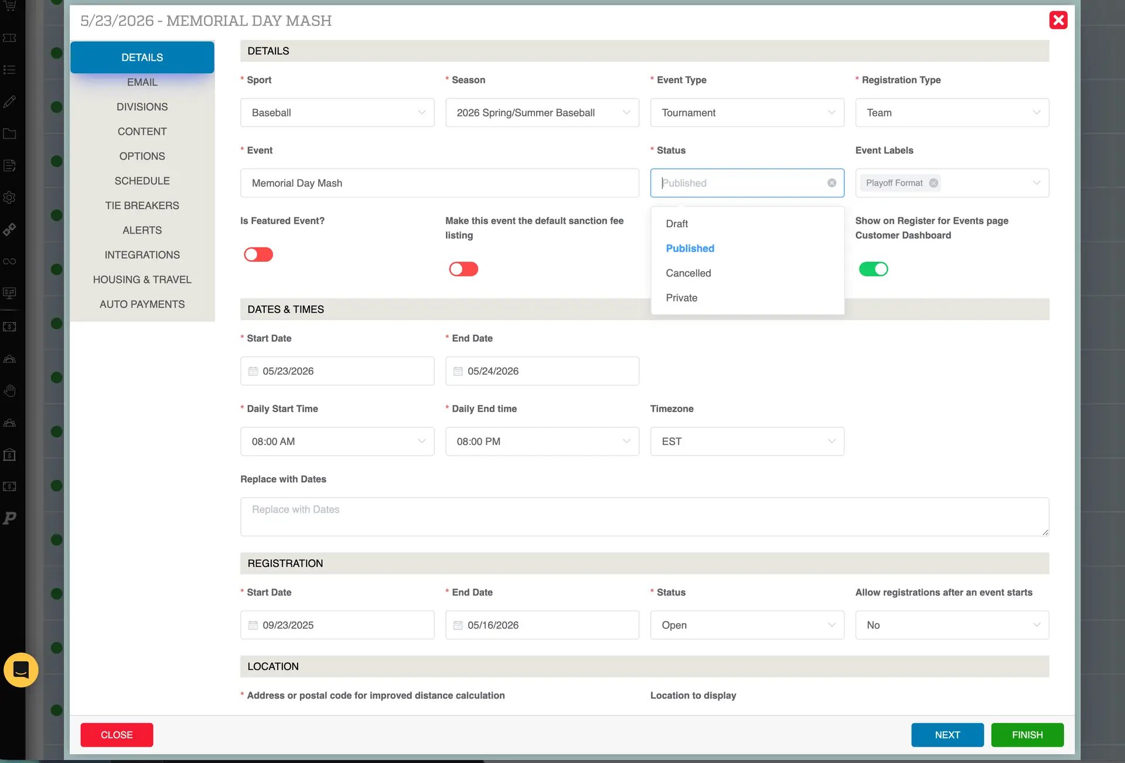Click the pencil edit icon in sidebar
The width and height of the screenshot is (1125, 763).
pos(9,102)
